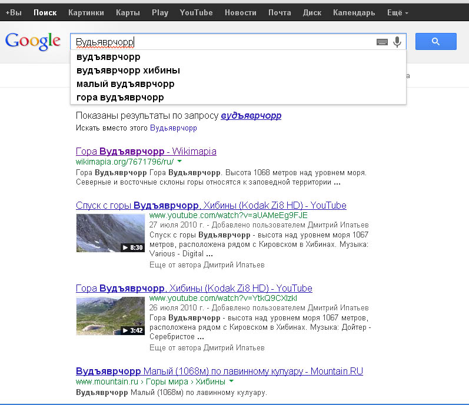This screenshot has height=405, width=469.
Task: Choose suggestion 'гора вудъяврчорр'
Action: [x=238, y=98]
